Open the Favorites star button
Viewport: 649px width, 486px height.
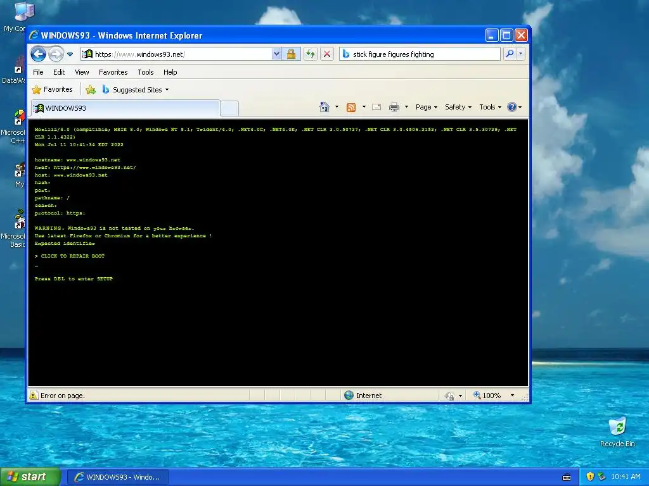(52, 89)
